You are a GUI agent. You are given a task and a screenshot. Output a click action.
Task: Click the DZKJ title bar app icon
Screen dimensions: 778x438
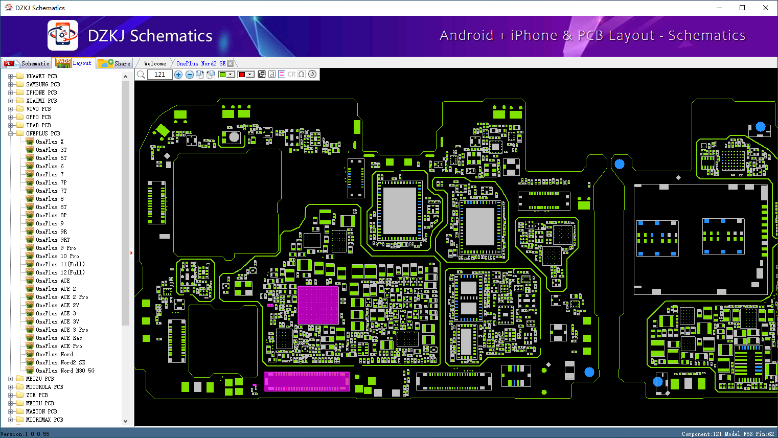[x=8, y=8]
